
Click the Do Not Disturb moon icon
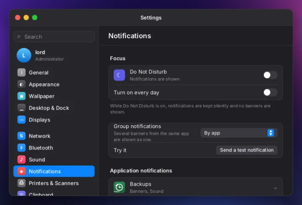(119, 75)
